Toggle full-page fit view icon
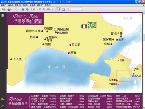The width and height of the screenshot is (145, 109). 64,9
